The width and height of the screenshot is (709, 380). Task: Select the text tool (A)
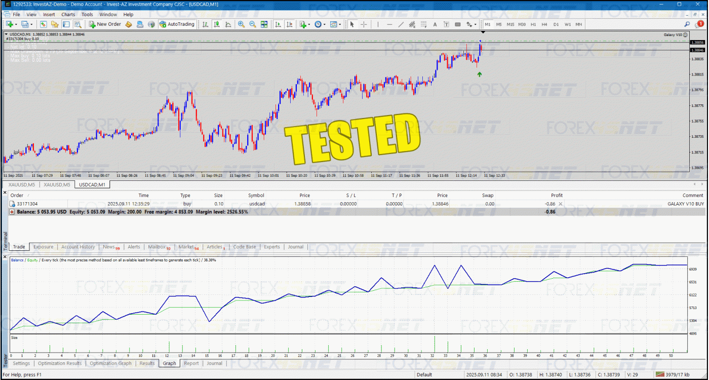pyautogui.click(x=435, y=24)
